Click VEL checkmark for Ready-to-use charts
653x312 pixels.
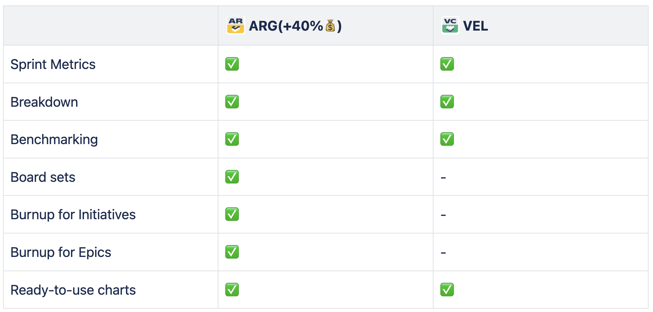click(447, 290)
